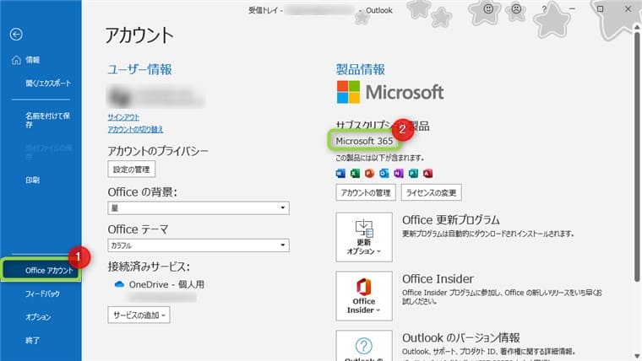Click the アカウントの切り替え link
642x361 pixels.
135,129
